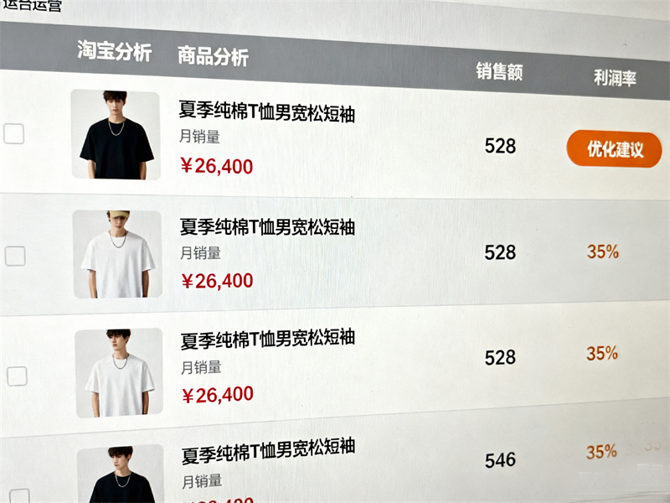
Task: Click the third row's product title link
Action: [x=268, y=340]
